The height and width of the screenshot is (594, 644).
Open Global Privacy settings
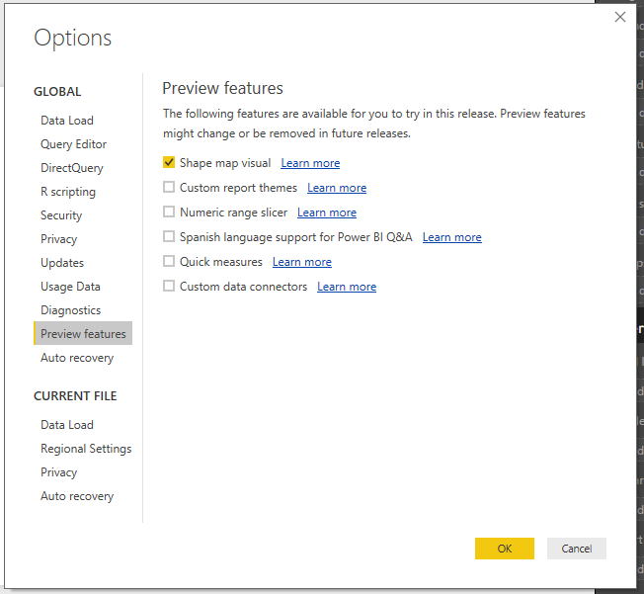point(58,239)
